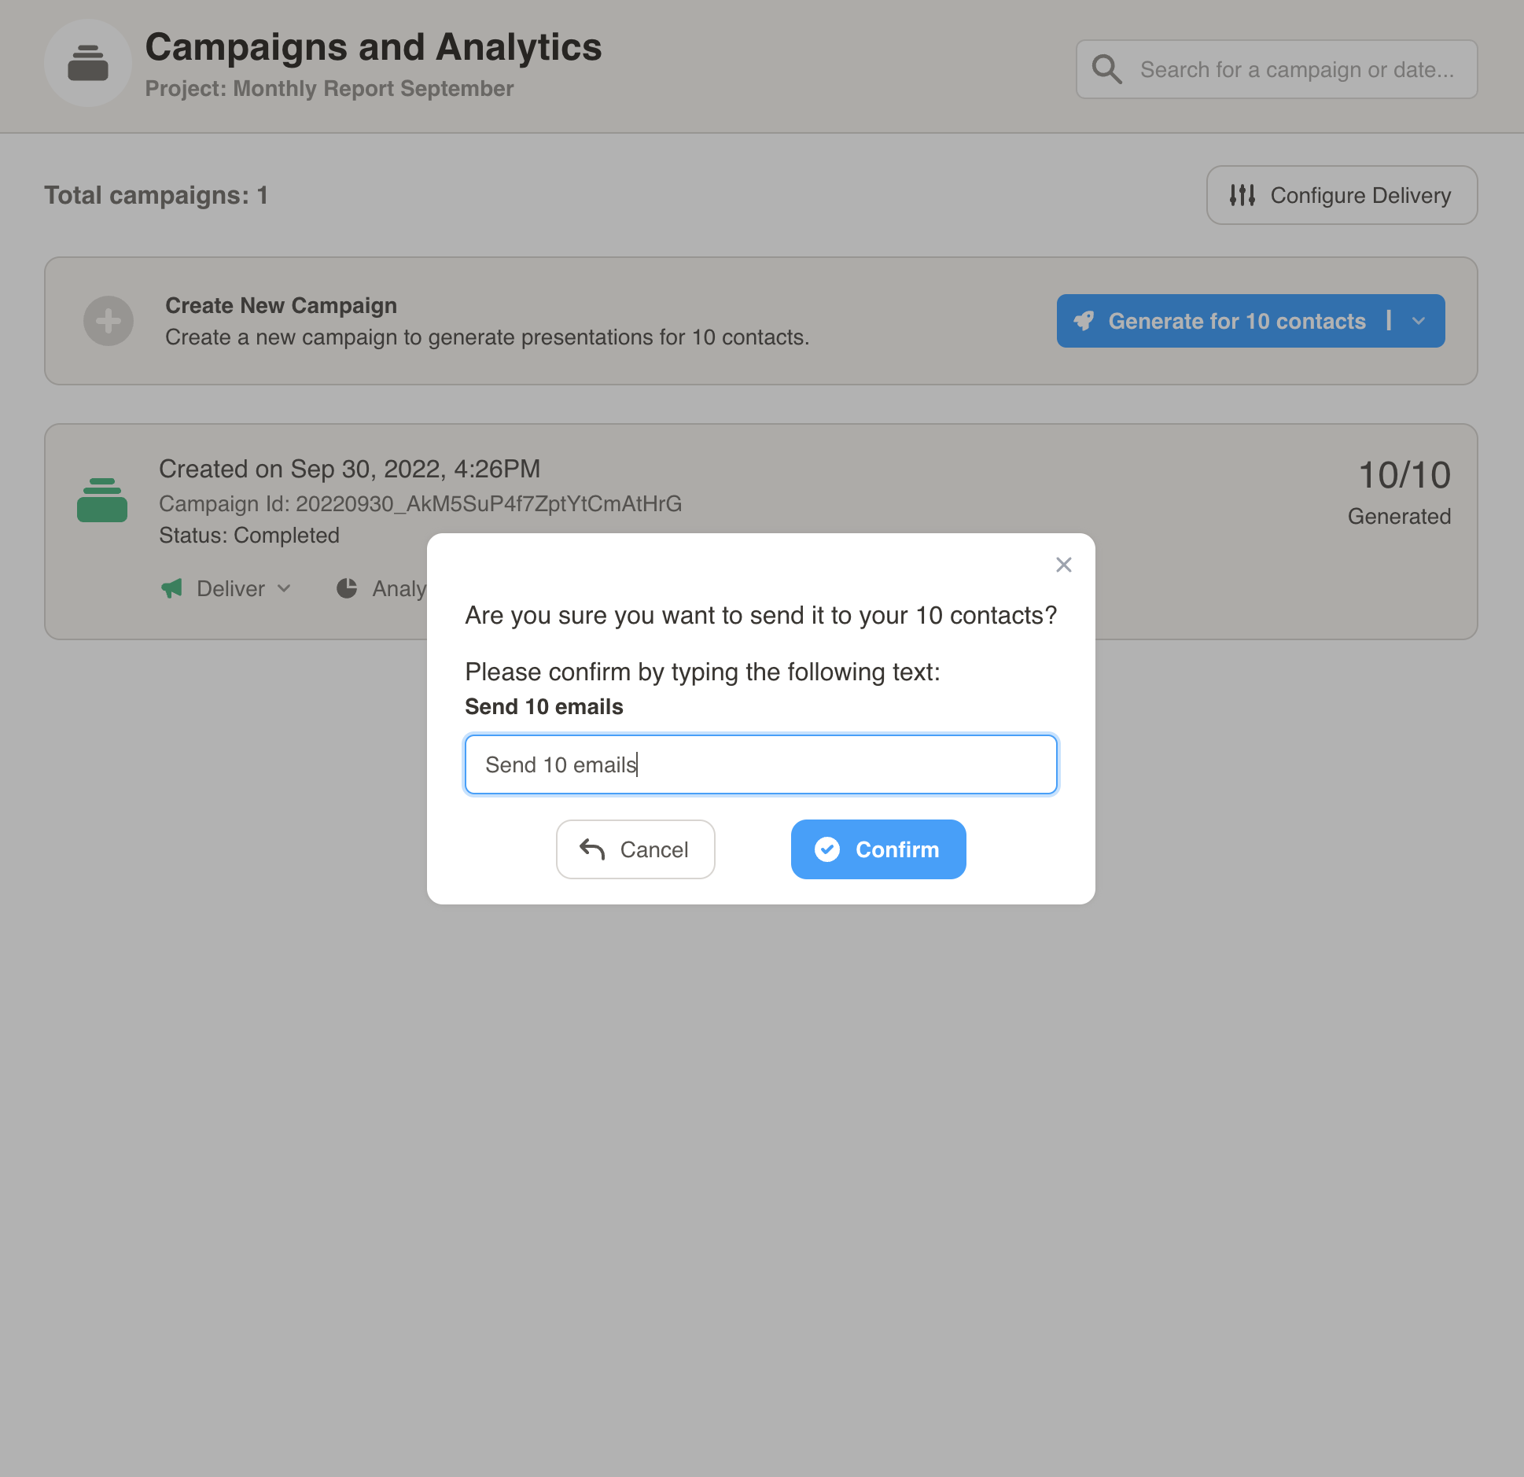This screenshot has width=1524, height=1477.
Task: Close the confirmation dialog with X
Action: click(1064, 565)
